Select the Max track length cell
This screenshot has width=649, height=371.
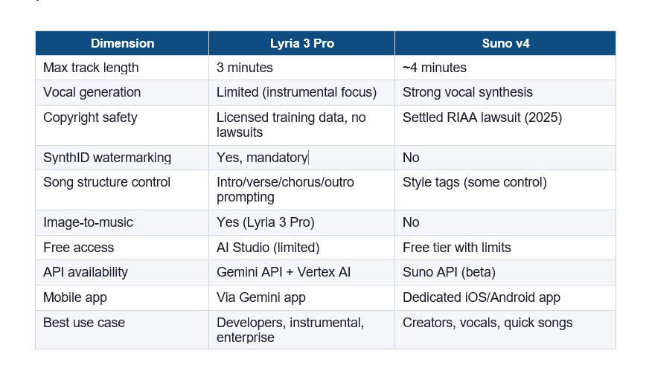[91, 68]
